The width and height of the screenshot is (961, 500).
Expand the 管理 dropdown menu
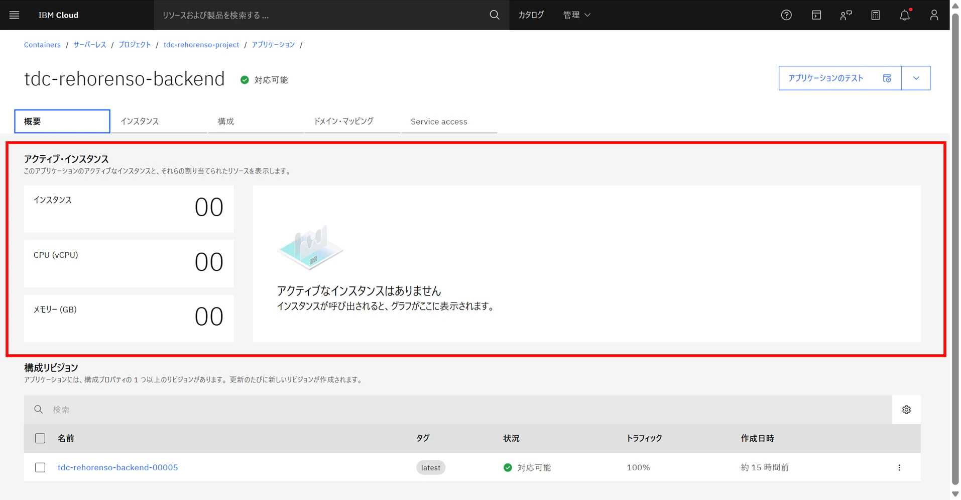click(576, 15)
